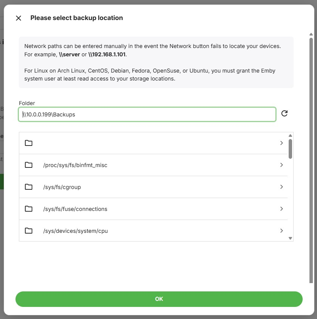
Task: Open the unnamed first folder entry
Action: tap(153, 143)
